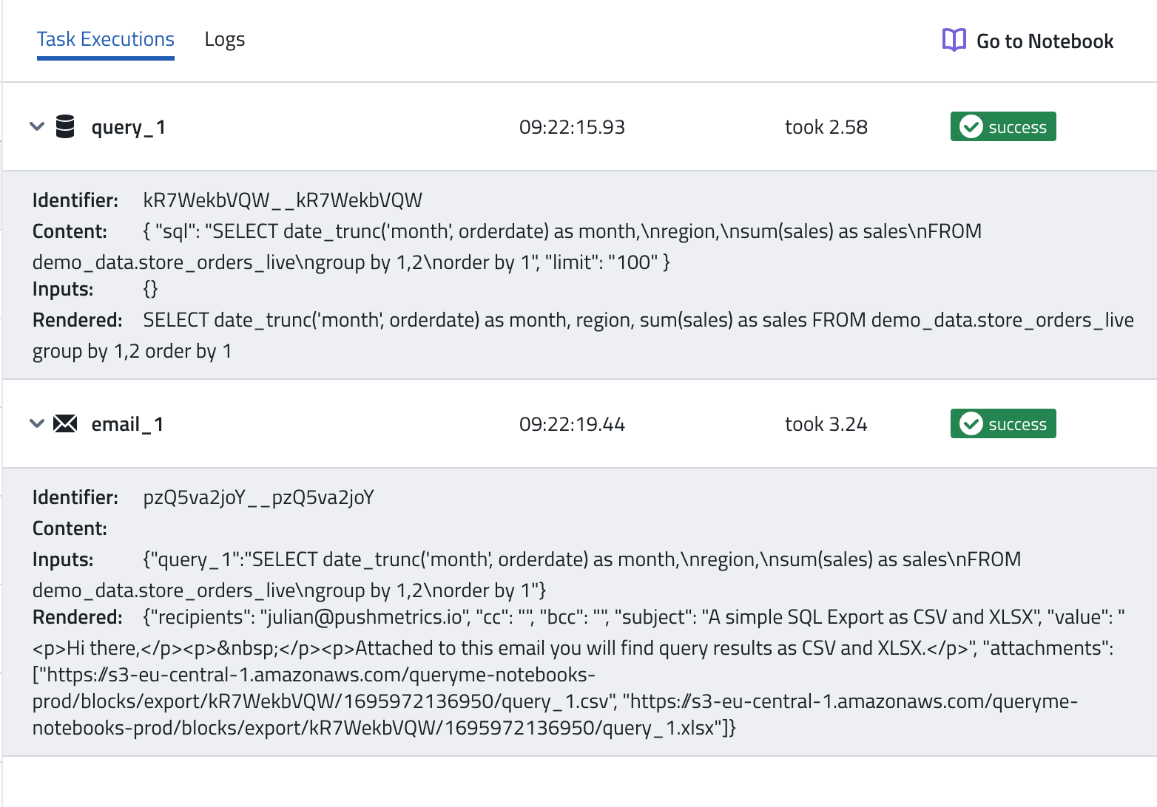
Task: Click the 'took 2.58' duration label
Action: click(x=826, y=127)
